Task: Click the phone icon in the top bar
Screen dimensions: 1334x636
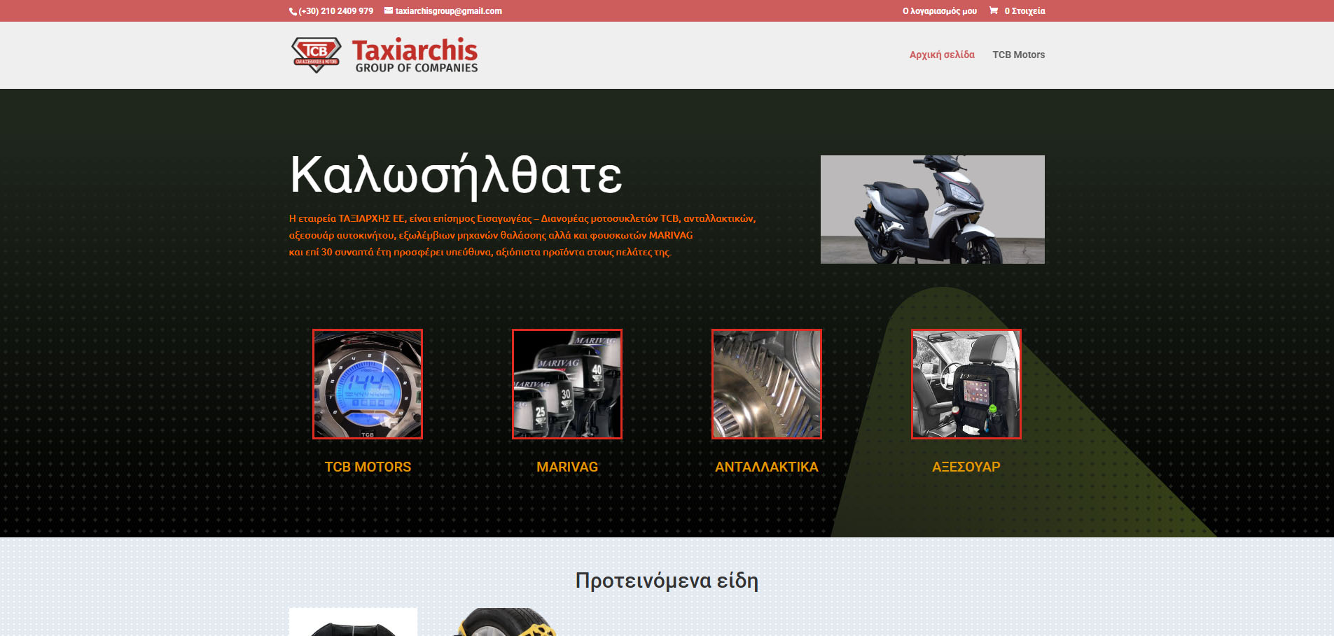Action: 293,11
